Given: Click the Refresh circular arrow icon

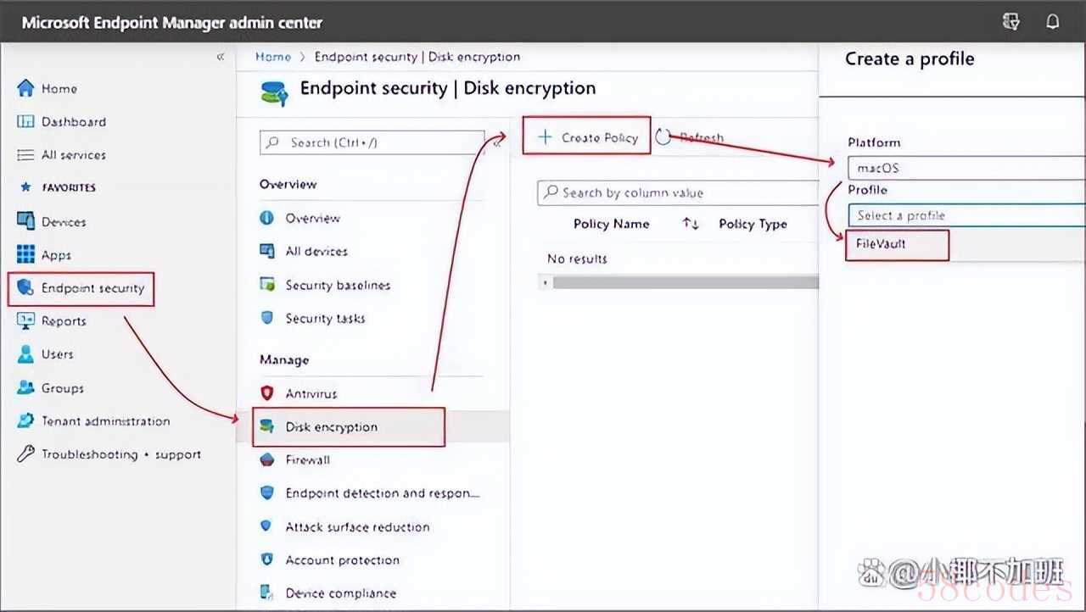Looking at the screenshot, I should click(x=663, y=137).
